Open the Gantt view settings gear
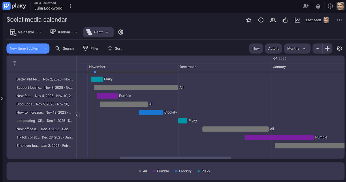This screenshot has height=182, width=346. point(121,32)
